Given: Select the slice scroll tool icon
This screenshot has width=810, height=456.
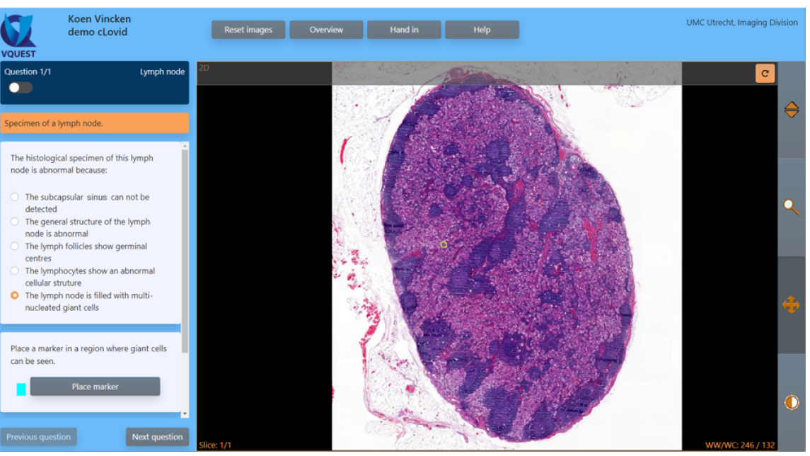Looking at the screenshot, I should point(791,110).
